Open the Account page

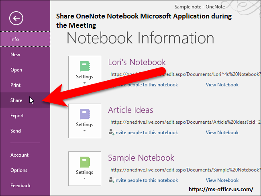25,155
